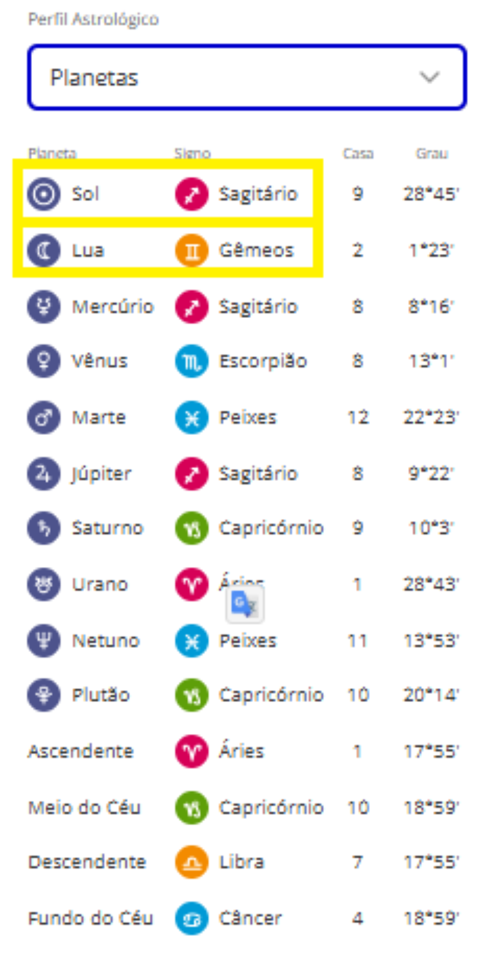Click the Câncer sign icon

pos(192,918)
